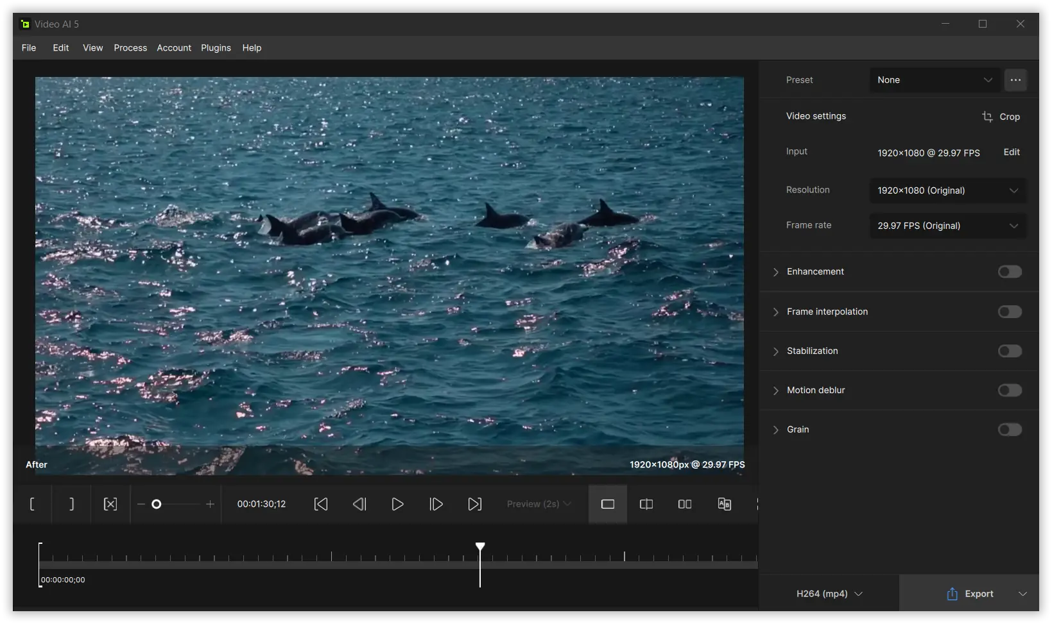The image size is (1052, 624).
Task: Switch to split view comparison
Action: (646, 504)
